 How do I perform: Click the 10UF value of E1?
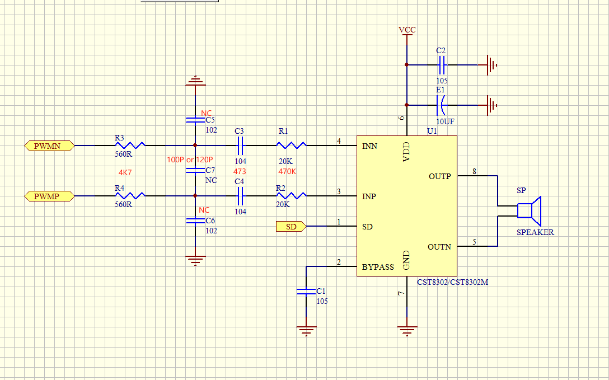[445, 121]
